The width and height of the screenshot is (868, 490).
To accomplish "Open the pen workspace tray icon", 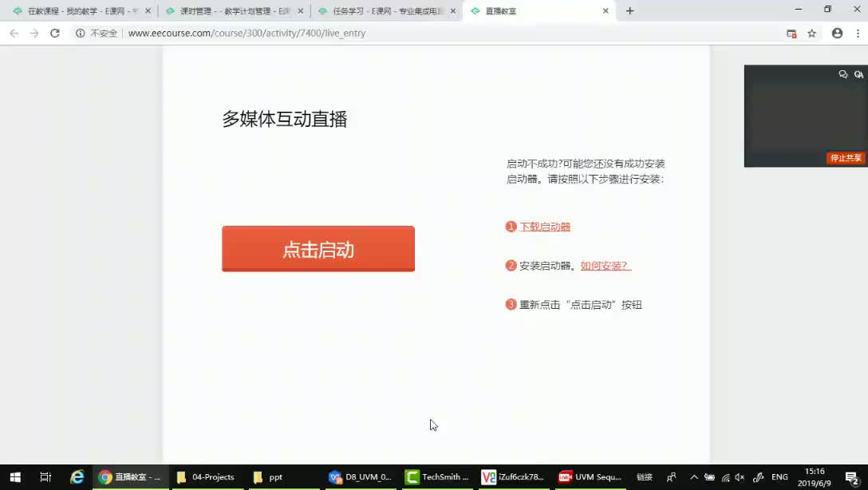I will point(759,476).
